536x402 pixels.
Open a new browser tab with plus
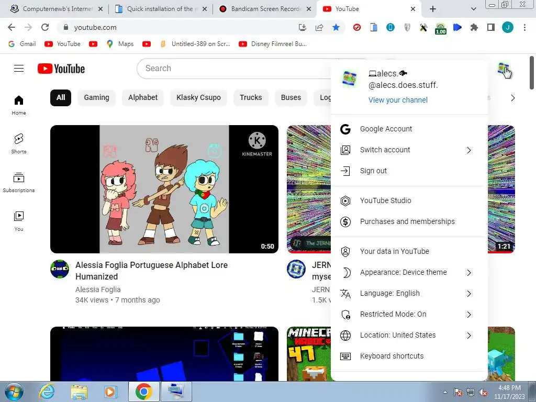[x=433, y=9]
